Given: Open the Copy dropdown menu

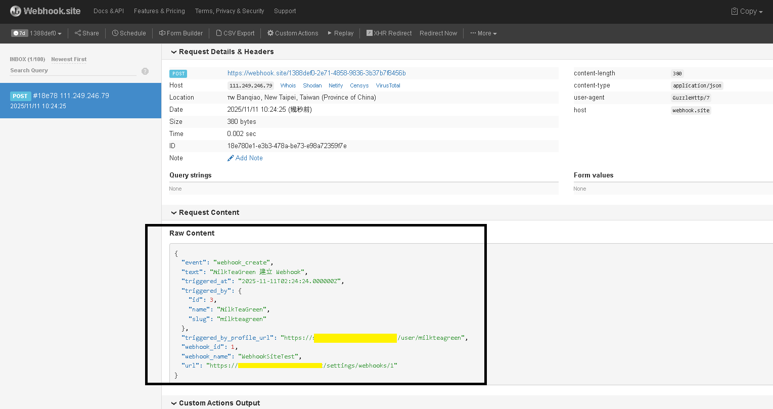Looking at the screenshot, I should pyautogui.click(x=747, y=11).
